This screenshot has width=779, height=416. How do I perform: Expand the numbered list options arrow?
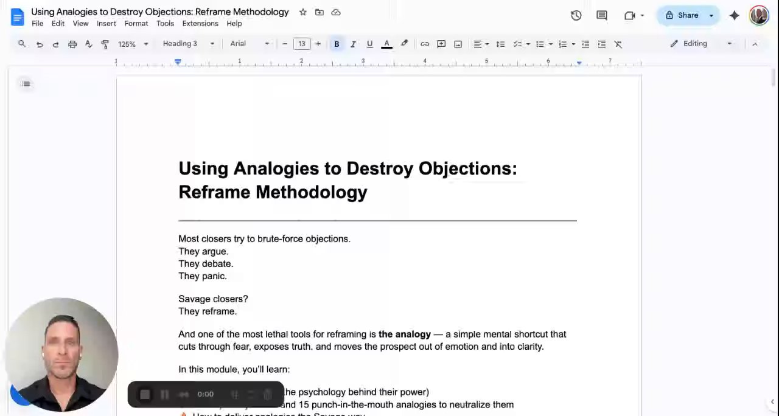tap(573, 44)
